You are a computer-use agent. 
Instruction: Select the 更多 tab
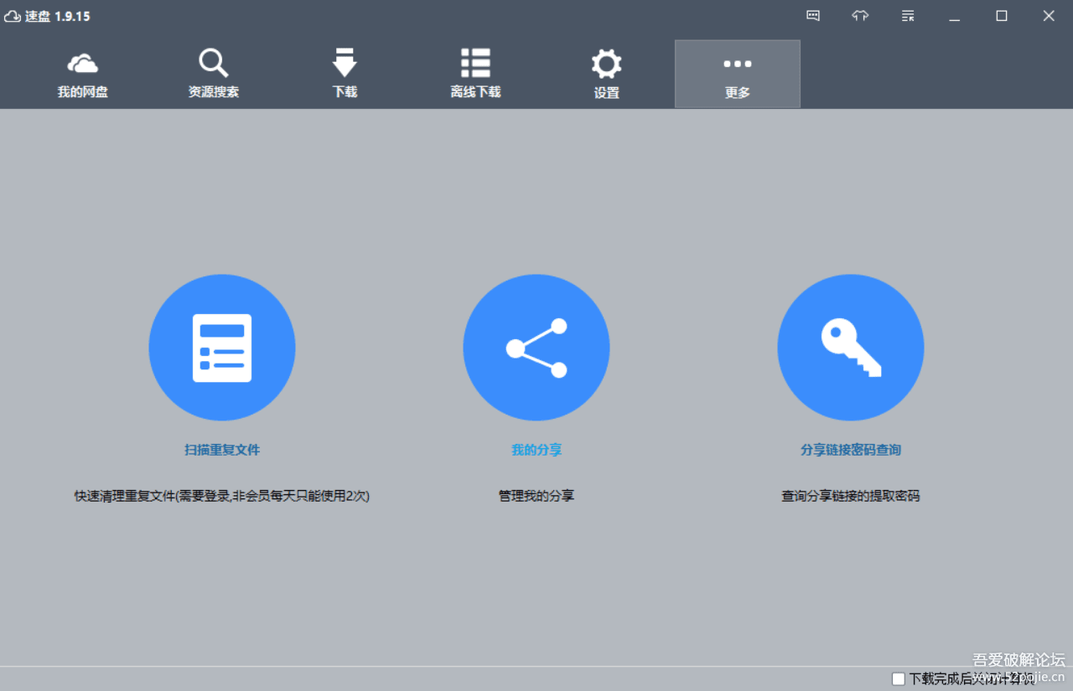[738, 74]
